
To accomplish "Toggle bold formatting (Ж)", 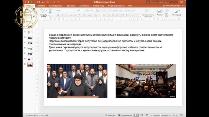I will coord(58,15).
